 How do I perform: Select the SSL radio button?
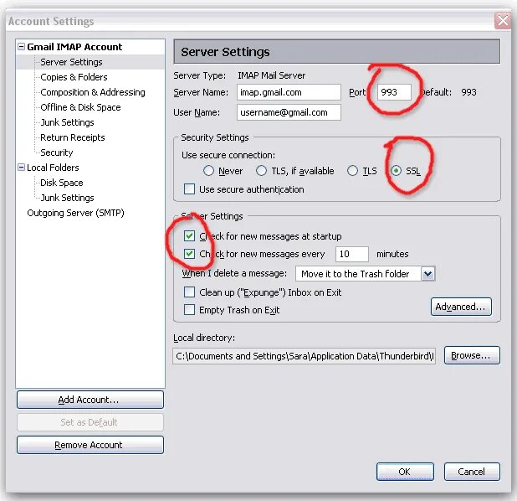coord(396,171)
